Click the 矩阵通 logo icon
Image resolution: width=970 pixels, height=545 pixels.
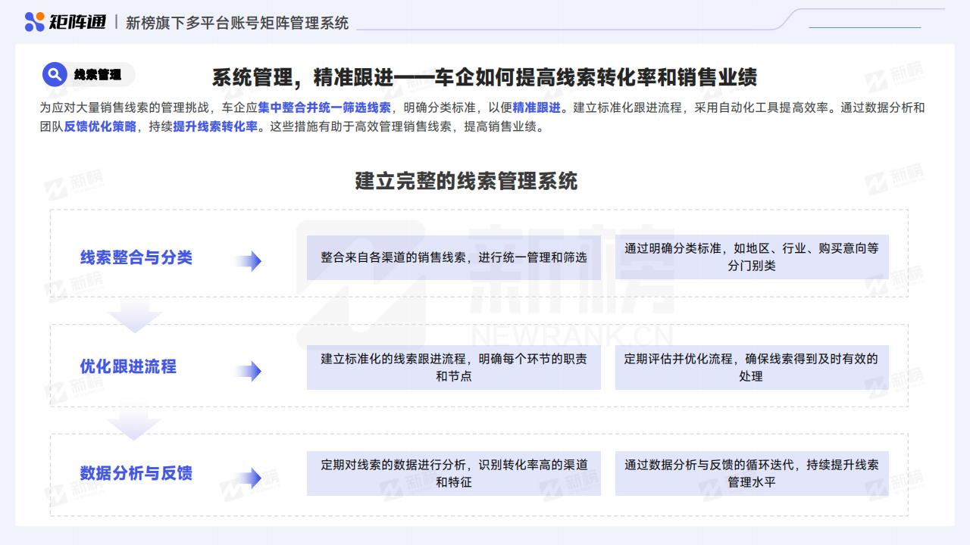(x=34, y=22)
